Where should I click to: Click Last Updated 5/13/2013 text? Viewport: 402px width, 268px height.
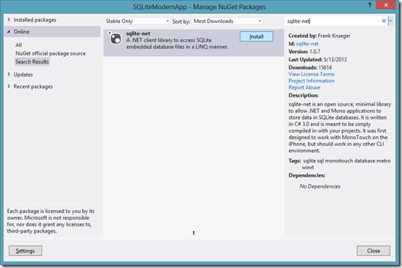[318, 60]
